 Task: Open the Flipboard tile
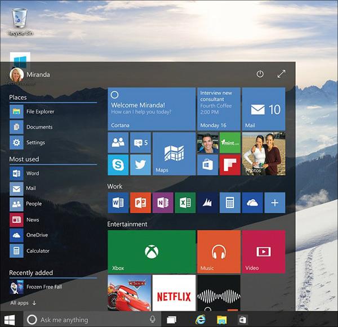tap(230, 165)
